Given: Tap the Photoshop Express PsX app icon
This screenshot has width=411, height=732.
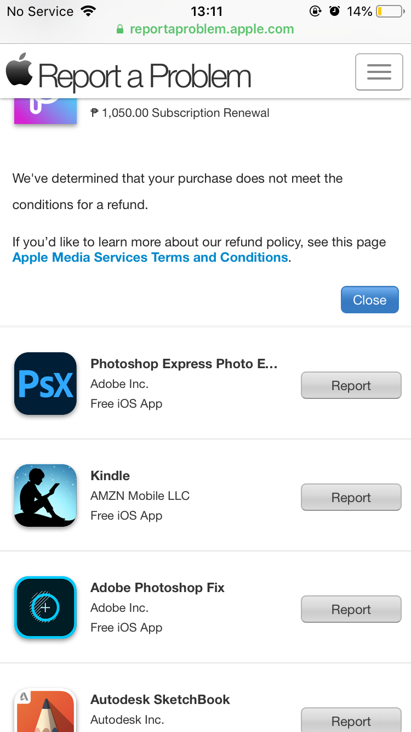Looking at the screenshot, I should [x=45, y=384].
